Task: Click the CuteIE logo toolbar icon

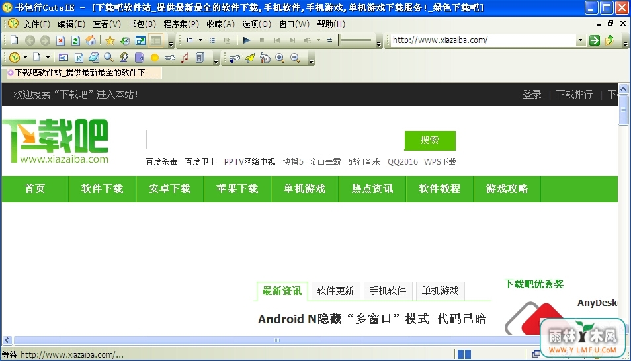Action: tap(15, 58)
